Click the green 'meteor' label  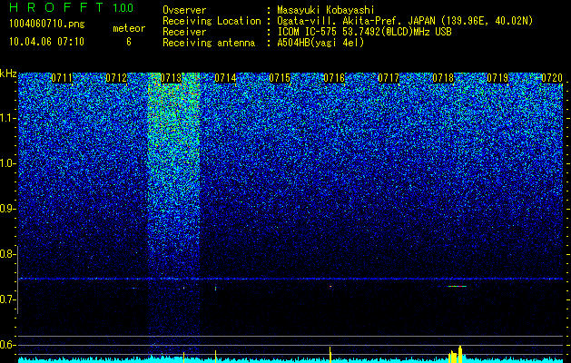pos(129,28)
